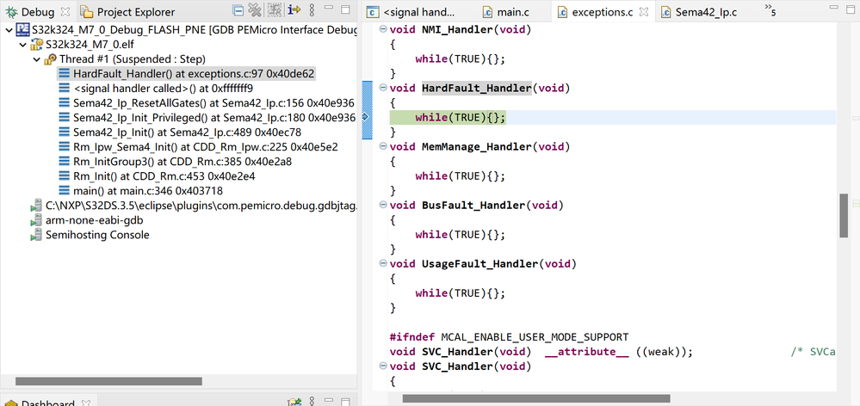Collapse Thread #1 node
The height and width of the screenshot is (406, 860).
point(37,59)
